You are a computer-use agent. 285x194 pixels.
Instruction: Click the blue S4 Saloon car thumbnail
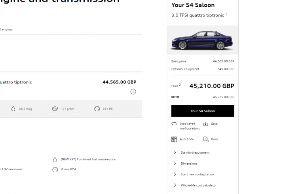(x=202, y=40)
